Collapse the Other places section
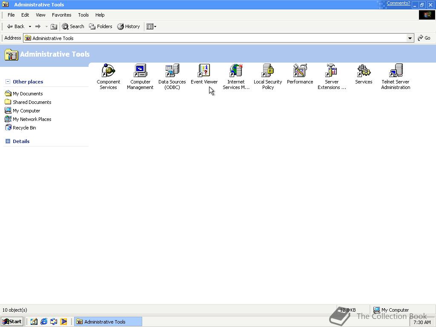Image resolution: width=436 pixels, height=327 pixels. (8, 82)
